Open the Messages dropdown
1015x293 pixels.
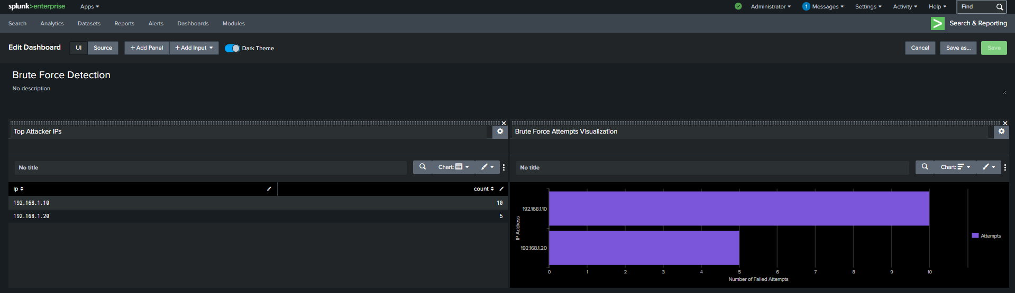point(828,7)
